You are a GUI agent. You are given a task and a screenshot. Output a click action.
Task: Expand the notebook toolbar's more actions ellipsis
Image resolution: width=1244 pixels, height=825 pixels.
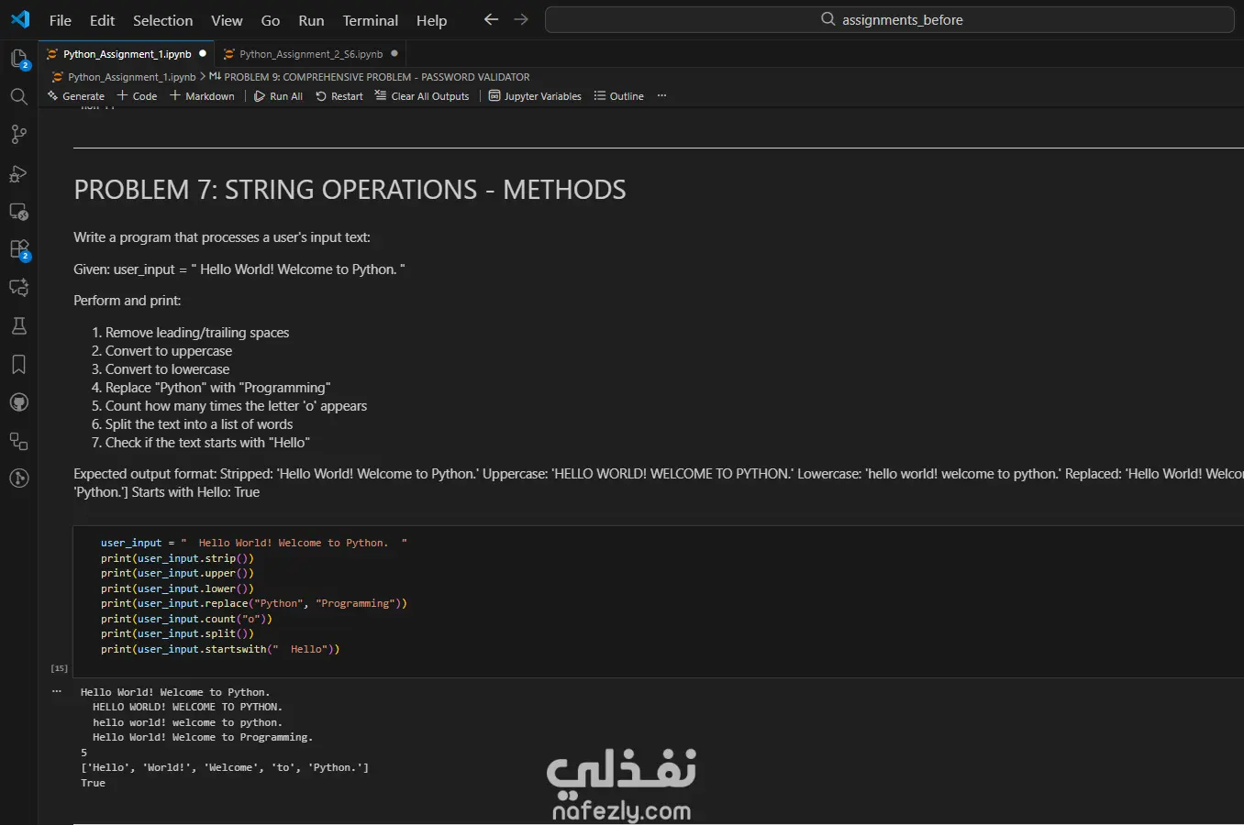pyautogui.click(x=661, y=96)
